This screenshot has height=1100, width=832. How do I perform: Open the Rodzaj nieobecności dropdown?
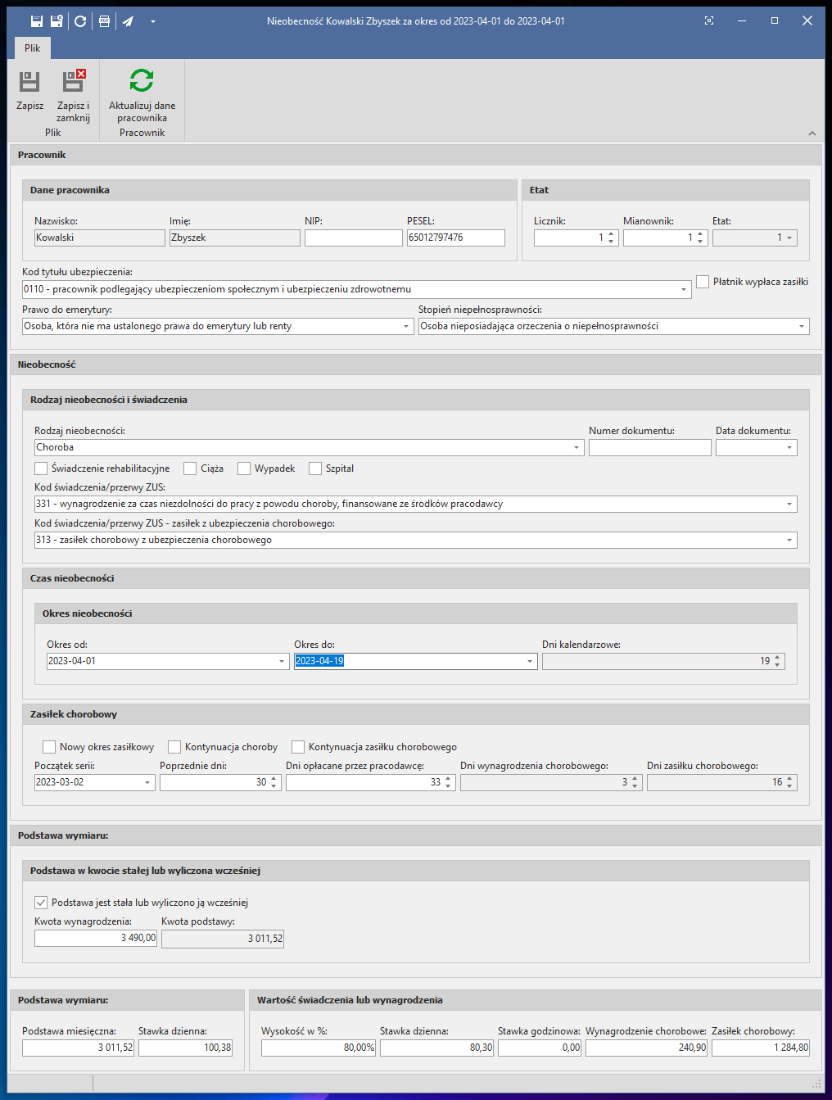click(x=577, y=448)
